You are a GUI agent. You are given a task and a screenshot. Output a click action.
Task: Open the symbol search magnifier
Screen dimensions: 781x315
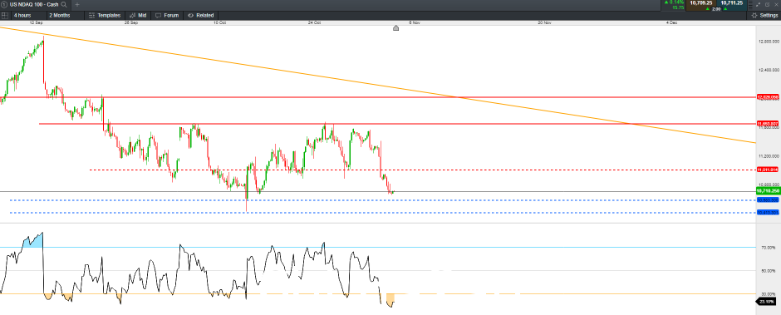pos(64,4)
